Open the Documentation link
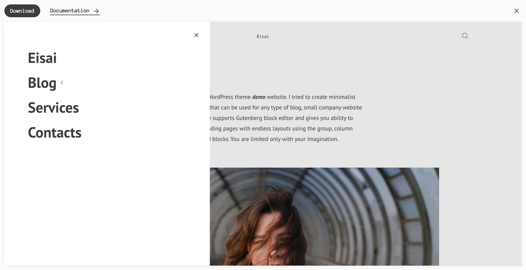The height and width of the screenshot is (270, 526). (x=70, y=11)
